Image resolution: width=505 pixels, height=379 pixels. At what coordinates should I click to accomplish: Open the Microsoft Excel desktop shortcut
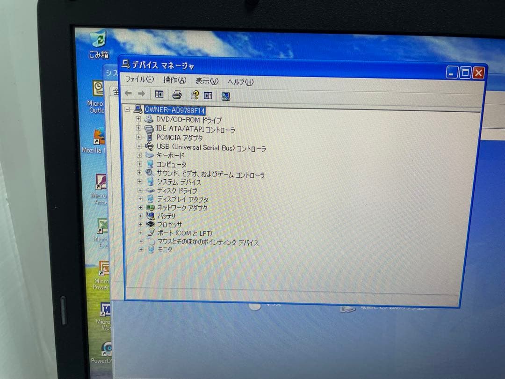[x=102, y=233]
